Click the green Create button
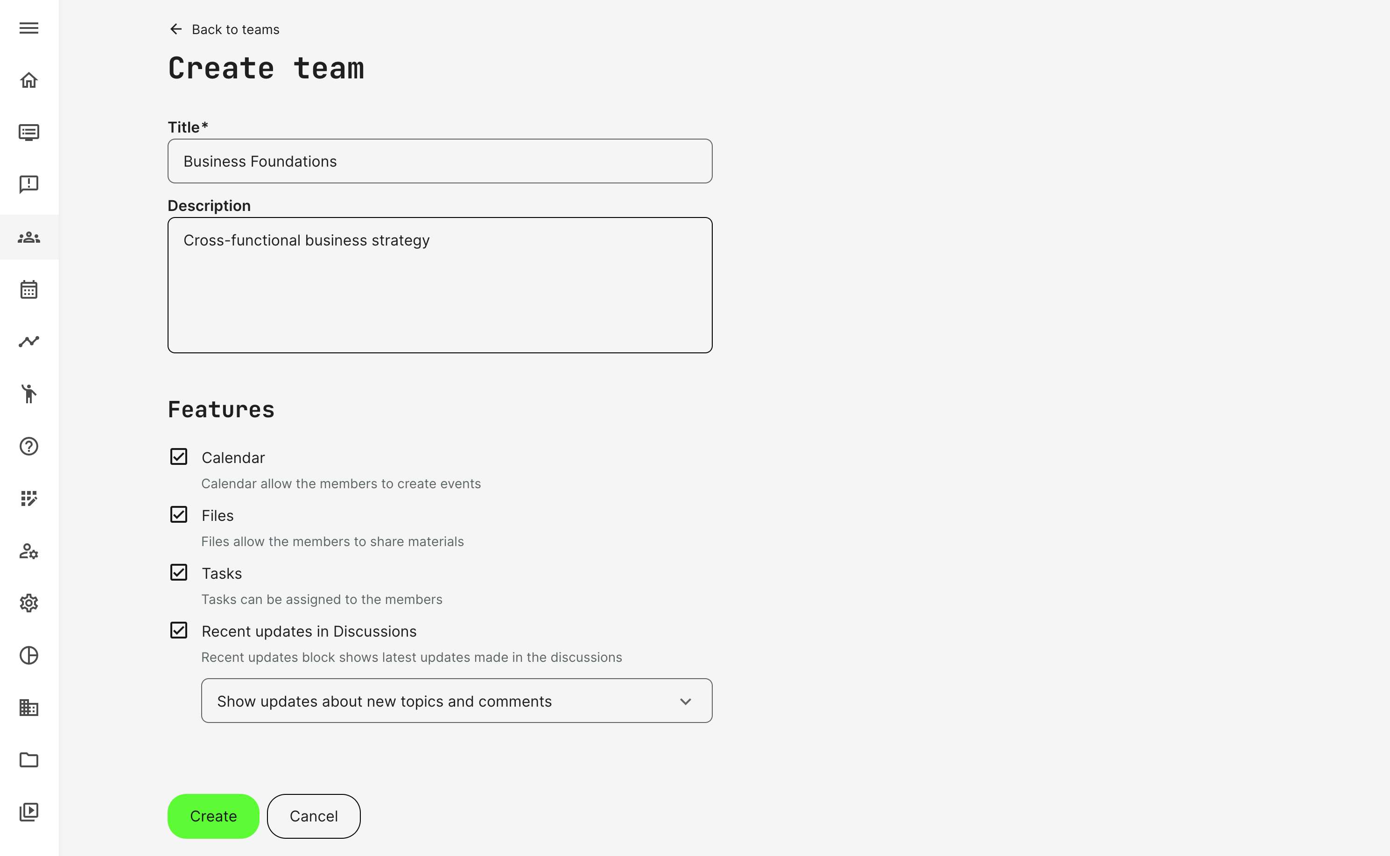Image resolution: width=1390 pixels, height=856 pixels. click(x=213, y=816)
